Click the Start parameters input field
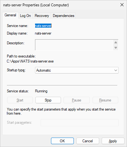Screen dimensions: 127x147 pyautogui.click(x=79, y=122)
